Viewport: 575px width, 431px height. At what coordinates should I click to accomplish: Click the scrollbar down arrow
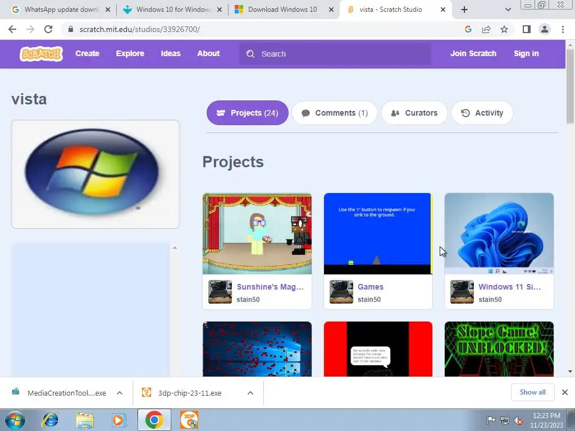point(571,372)
